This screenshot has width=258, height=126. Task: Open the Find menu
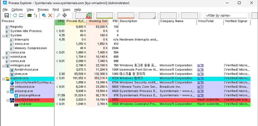point(56,10)
